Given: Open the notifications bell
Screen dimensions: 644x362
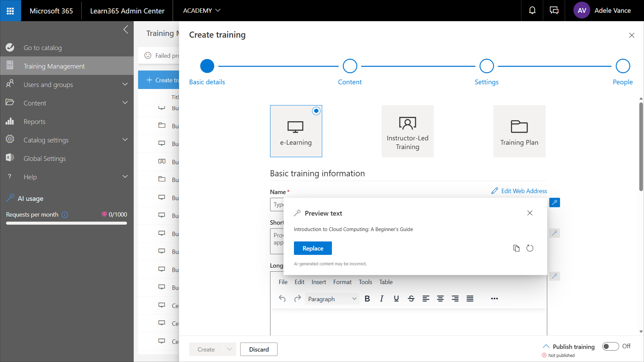Looking at the screenshot, I should 532,10.
